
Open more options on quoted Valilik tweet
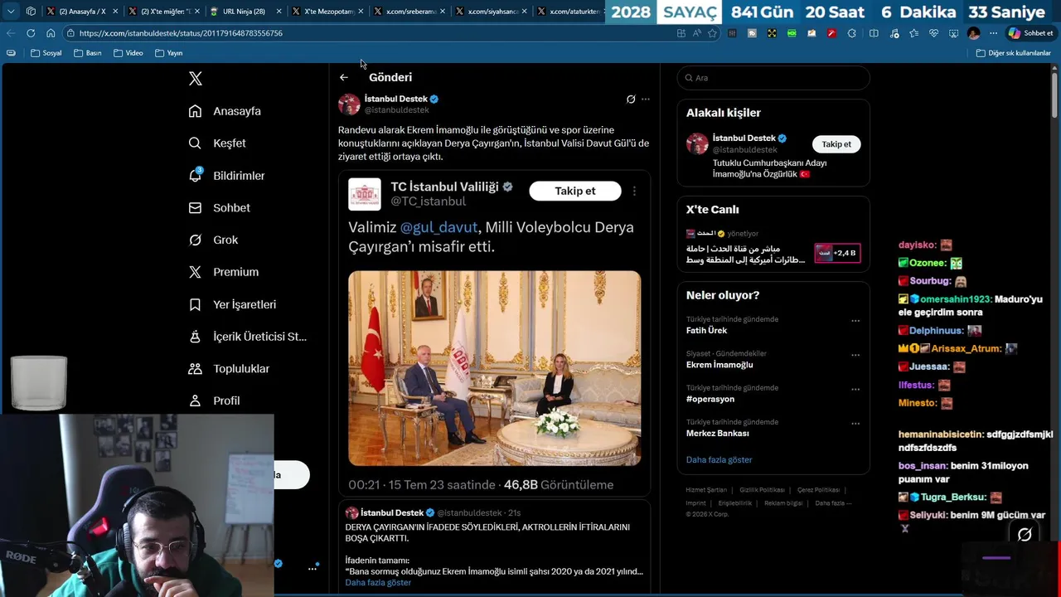[634, 191]
